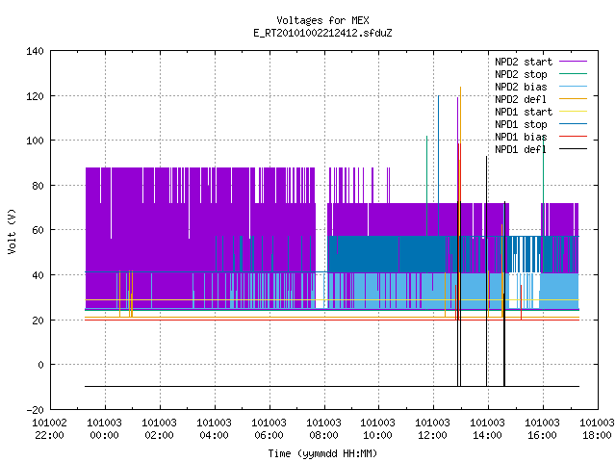Click the 'NPD1 bias' legend label
Viewport: 616px width, 462px height.
[x=521, y=137]
